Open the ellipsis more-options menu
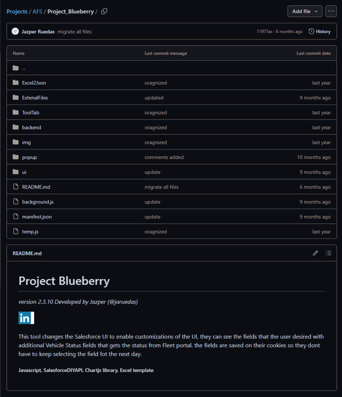342x397 pixels. pos(331,11)
